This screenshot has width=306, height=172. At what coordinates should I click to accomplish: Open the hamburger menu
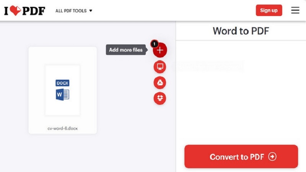(295, 10)
